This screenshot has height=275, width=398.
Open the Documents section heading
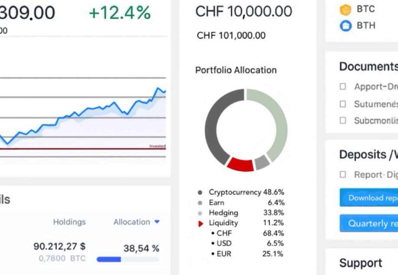368,66
